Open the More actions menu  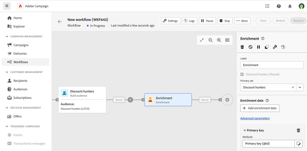tap(242, 21)
